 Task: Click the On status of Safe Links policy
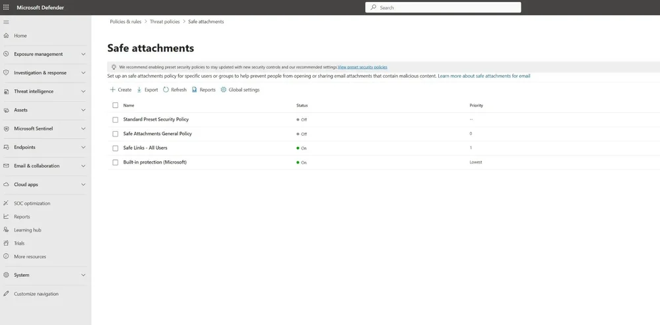[x=302, y=148]
